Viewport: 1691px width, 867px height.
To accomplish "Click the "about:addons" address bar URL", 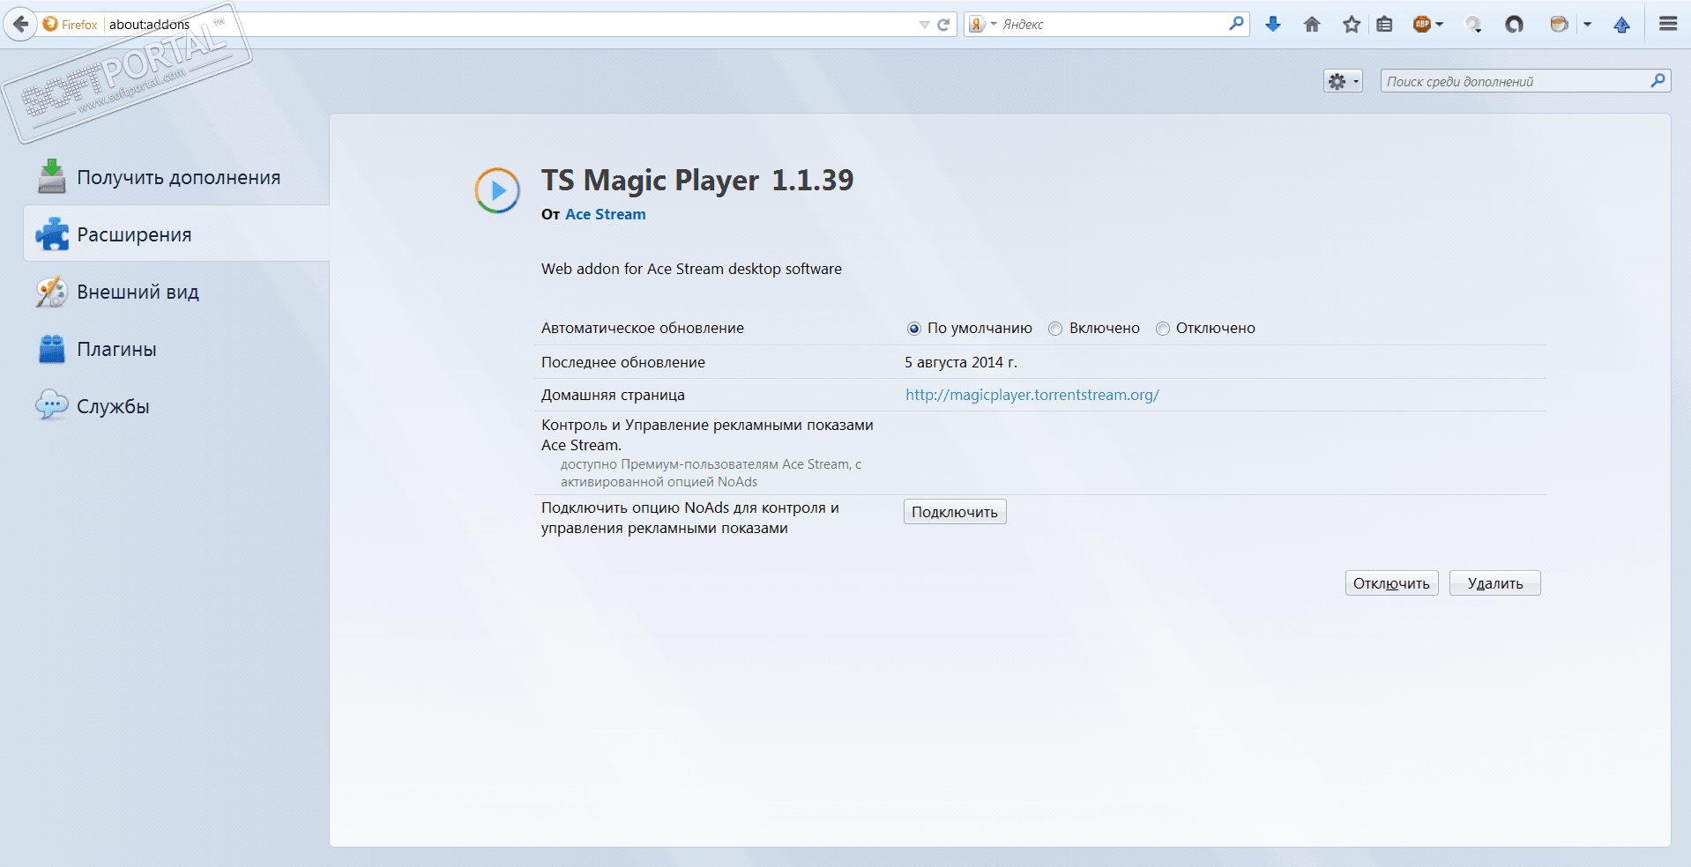I will 149,25.
